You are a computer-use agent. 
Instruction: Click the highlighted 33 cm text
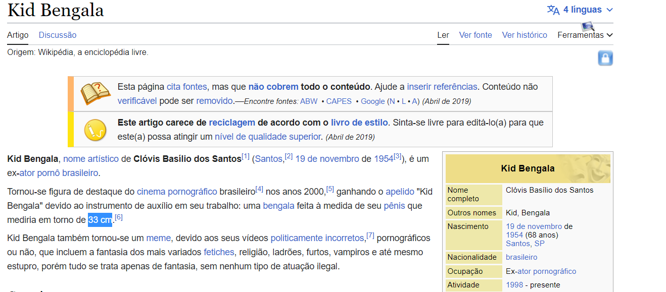pyautogui.click(x=100, y=220)
